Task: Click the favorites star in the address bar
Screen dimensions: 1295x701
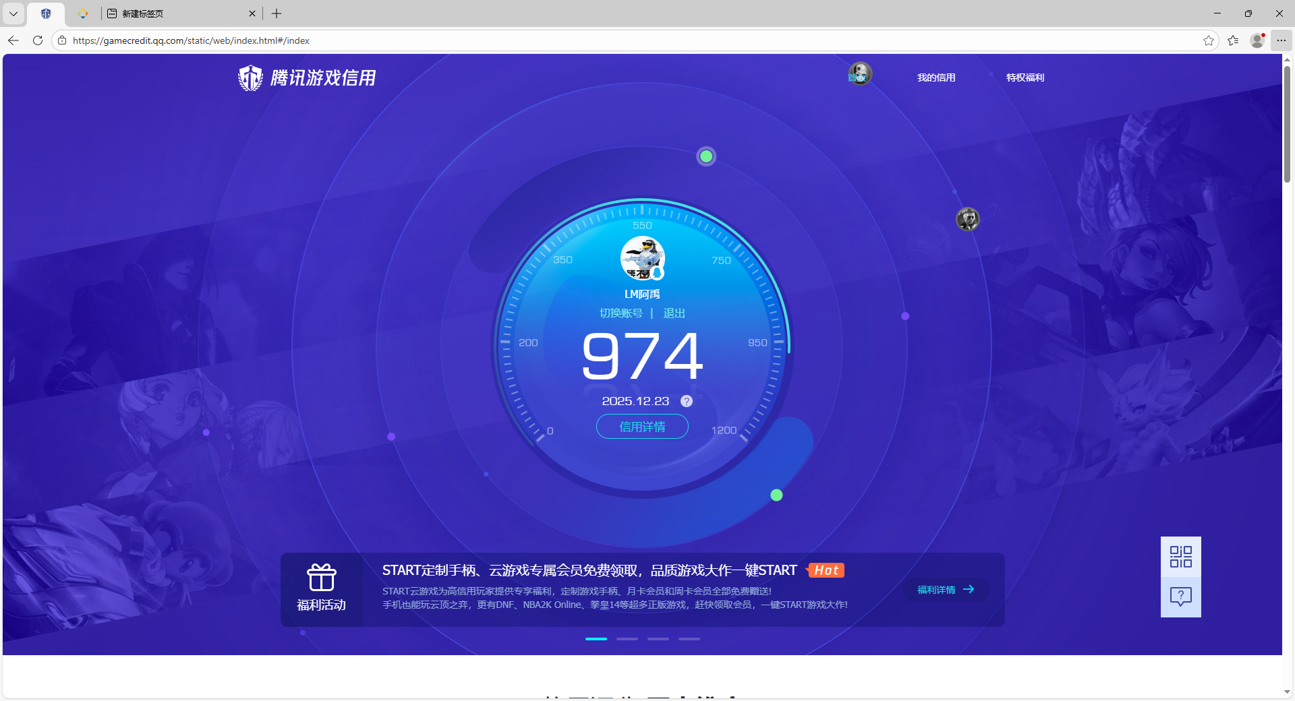Action: point(1208,40)
